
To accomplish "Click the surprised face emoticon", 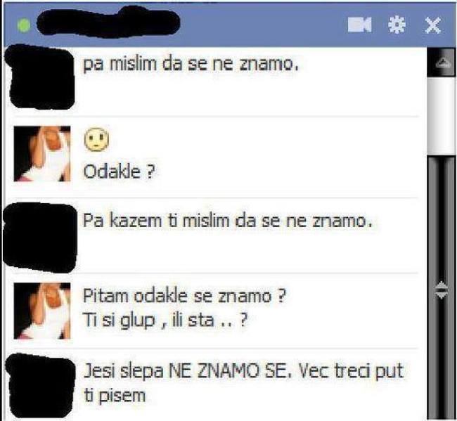I will coord(96,140).
